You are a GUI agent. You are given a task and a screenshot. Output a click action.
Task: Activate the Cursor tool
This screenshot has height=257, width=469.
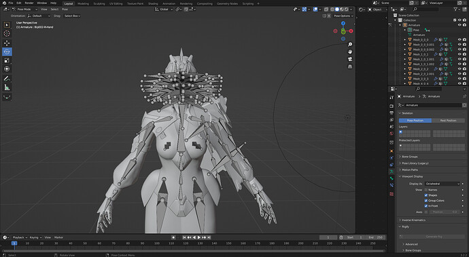tap(7, 33)
